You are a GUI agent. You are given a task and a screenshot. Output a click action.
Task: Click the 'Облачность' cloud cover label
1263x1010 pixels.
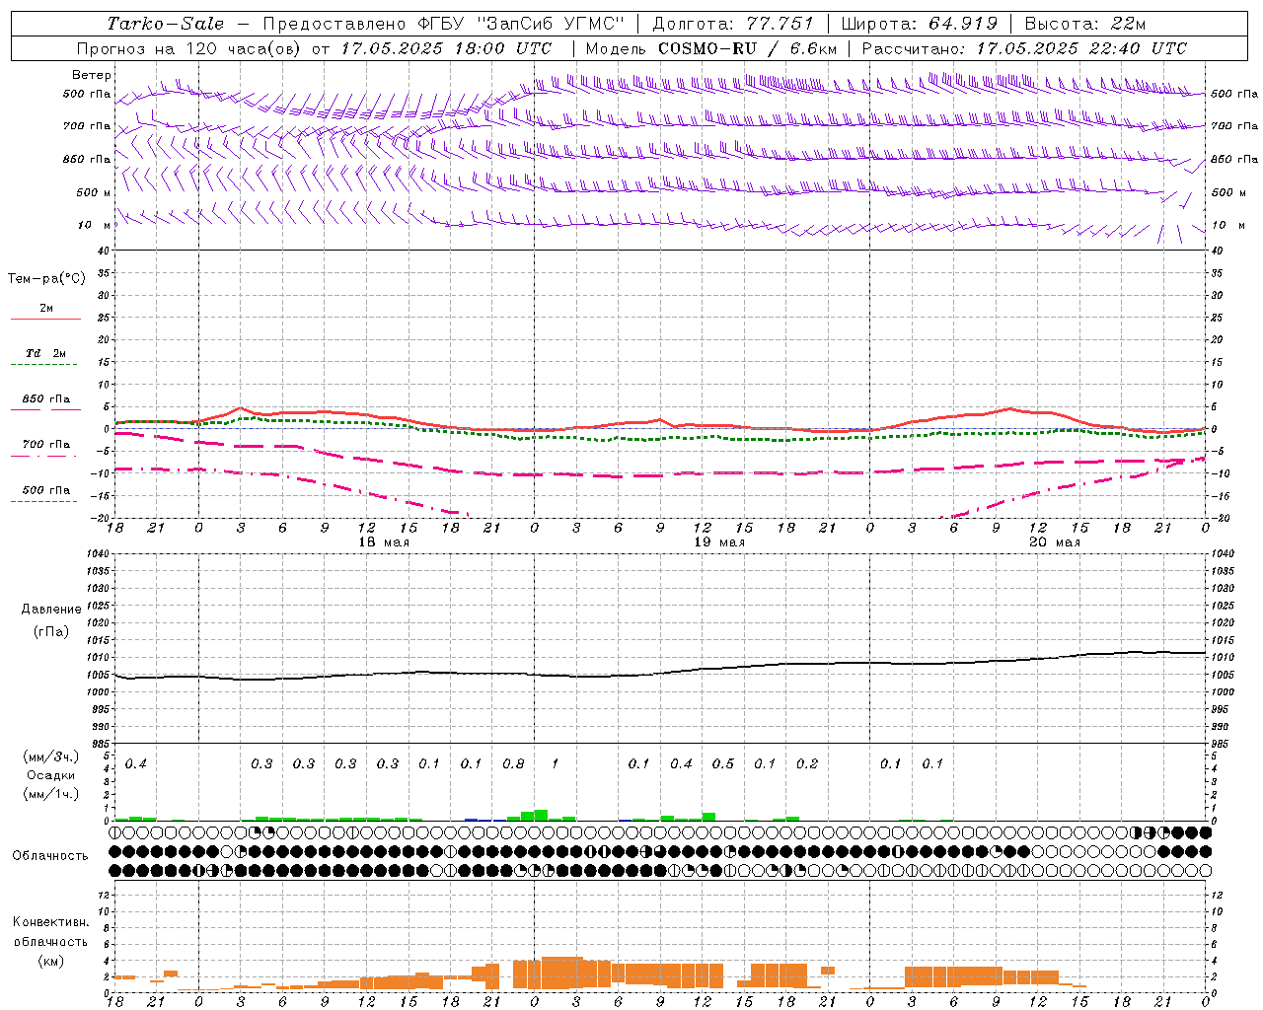(x=50, y=856)
